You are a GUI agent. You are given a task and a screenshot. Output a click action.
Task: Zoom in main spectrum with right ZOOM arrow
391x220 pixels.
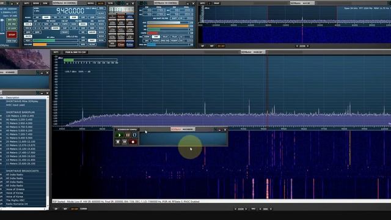click(246, 209)
